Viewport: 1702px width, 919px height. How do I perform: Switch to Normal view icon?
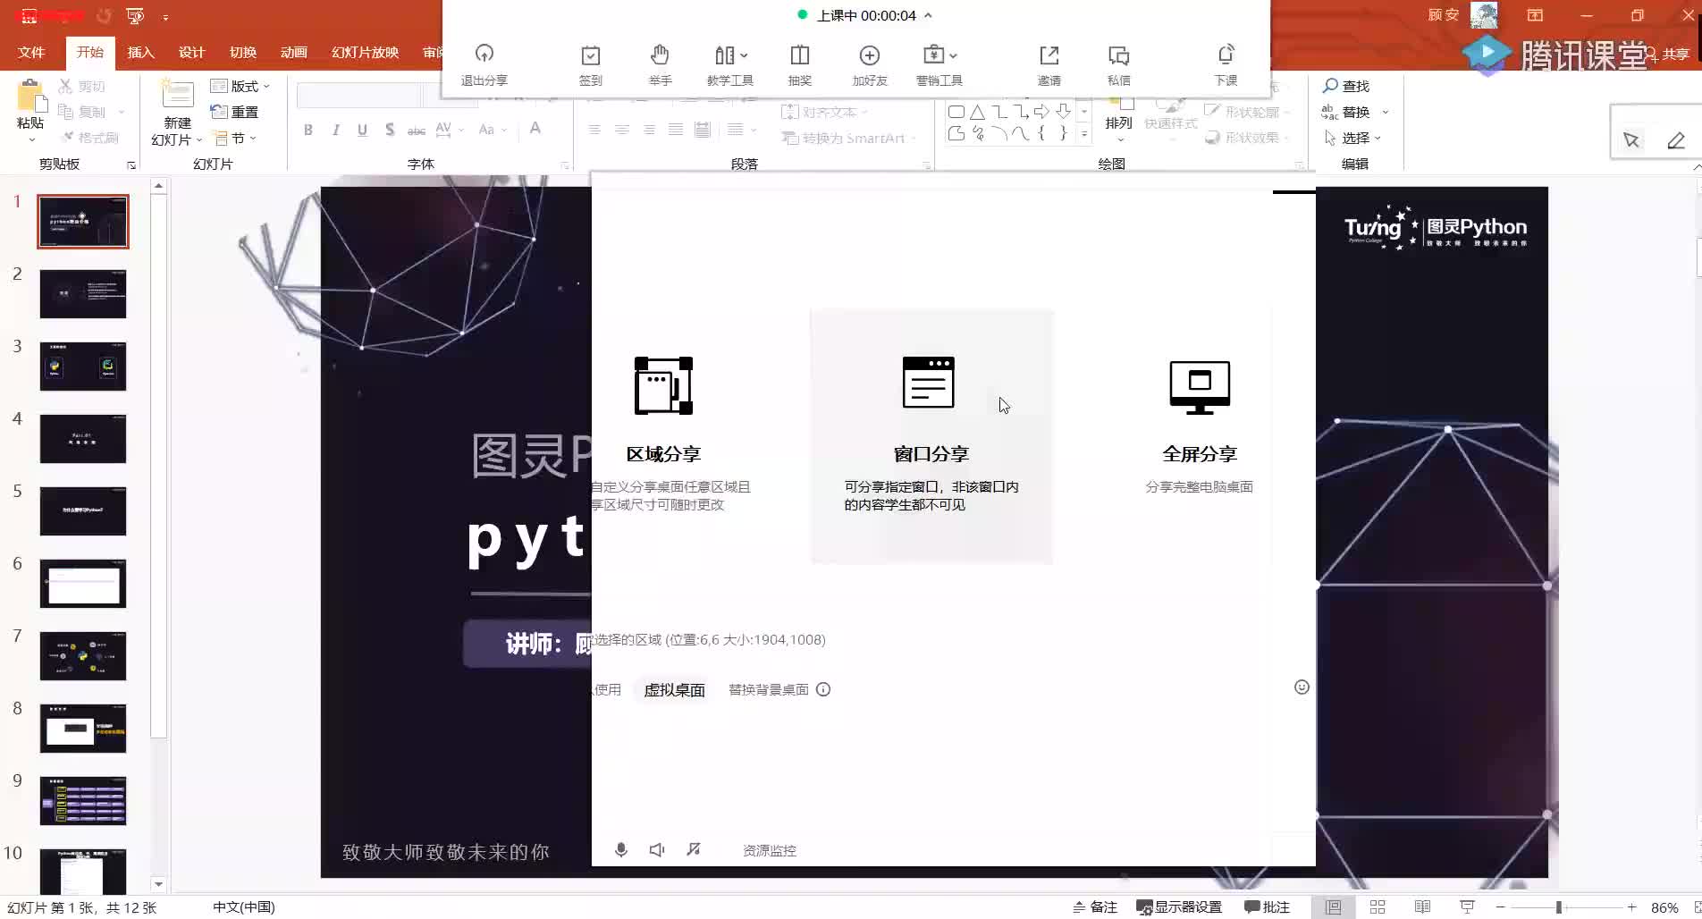(x=1333, y=906)
